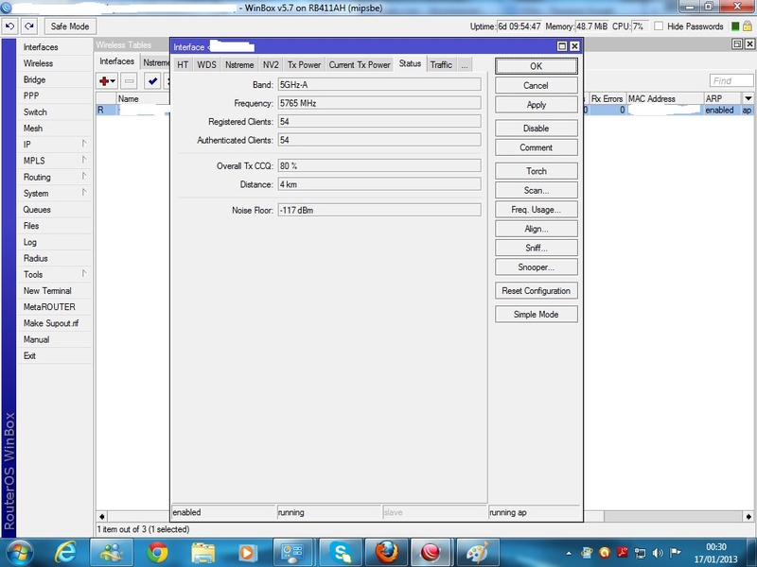Switch to the NV2 tab
757x567 pixels.
point(271,64)
